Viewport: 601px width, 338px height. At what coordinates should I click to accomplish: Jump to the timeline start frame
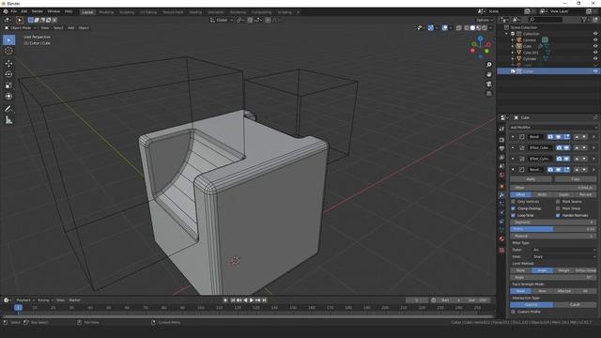click(x=232, y=300)
